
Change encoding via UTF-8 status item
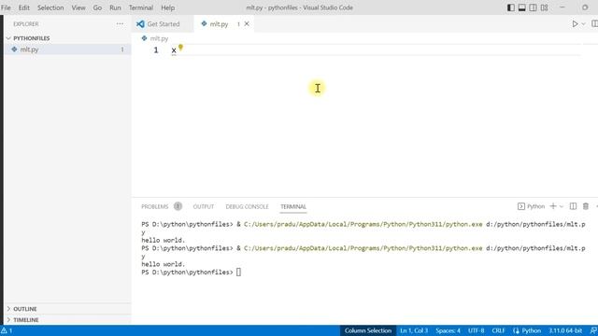coord(476,330)
